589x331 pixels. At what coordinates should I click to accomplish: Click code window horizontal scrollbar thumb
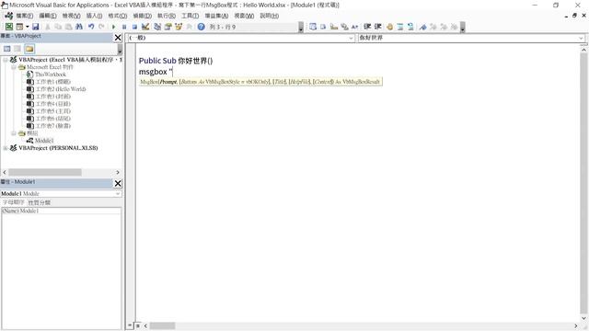pos(162,325)
